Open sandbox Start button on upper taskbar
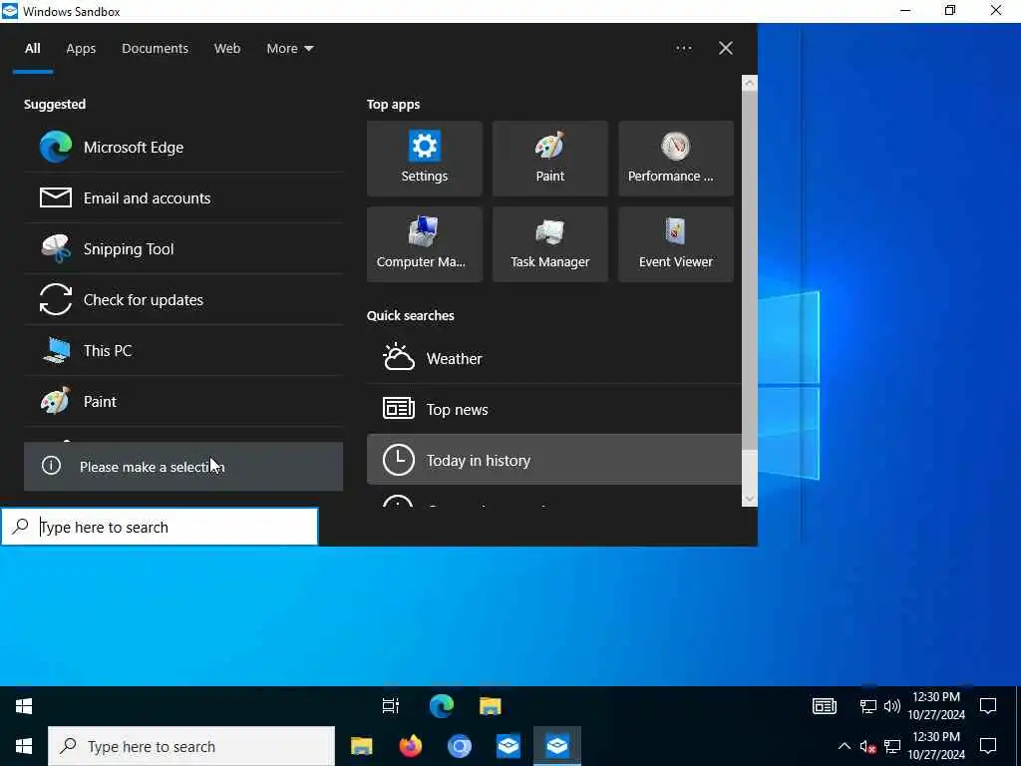Screen dimensions: 1021x766 [x=24, y=706]
